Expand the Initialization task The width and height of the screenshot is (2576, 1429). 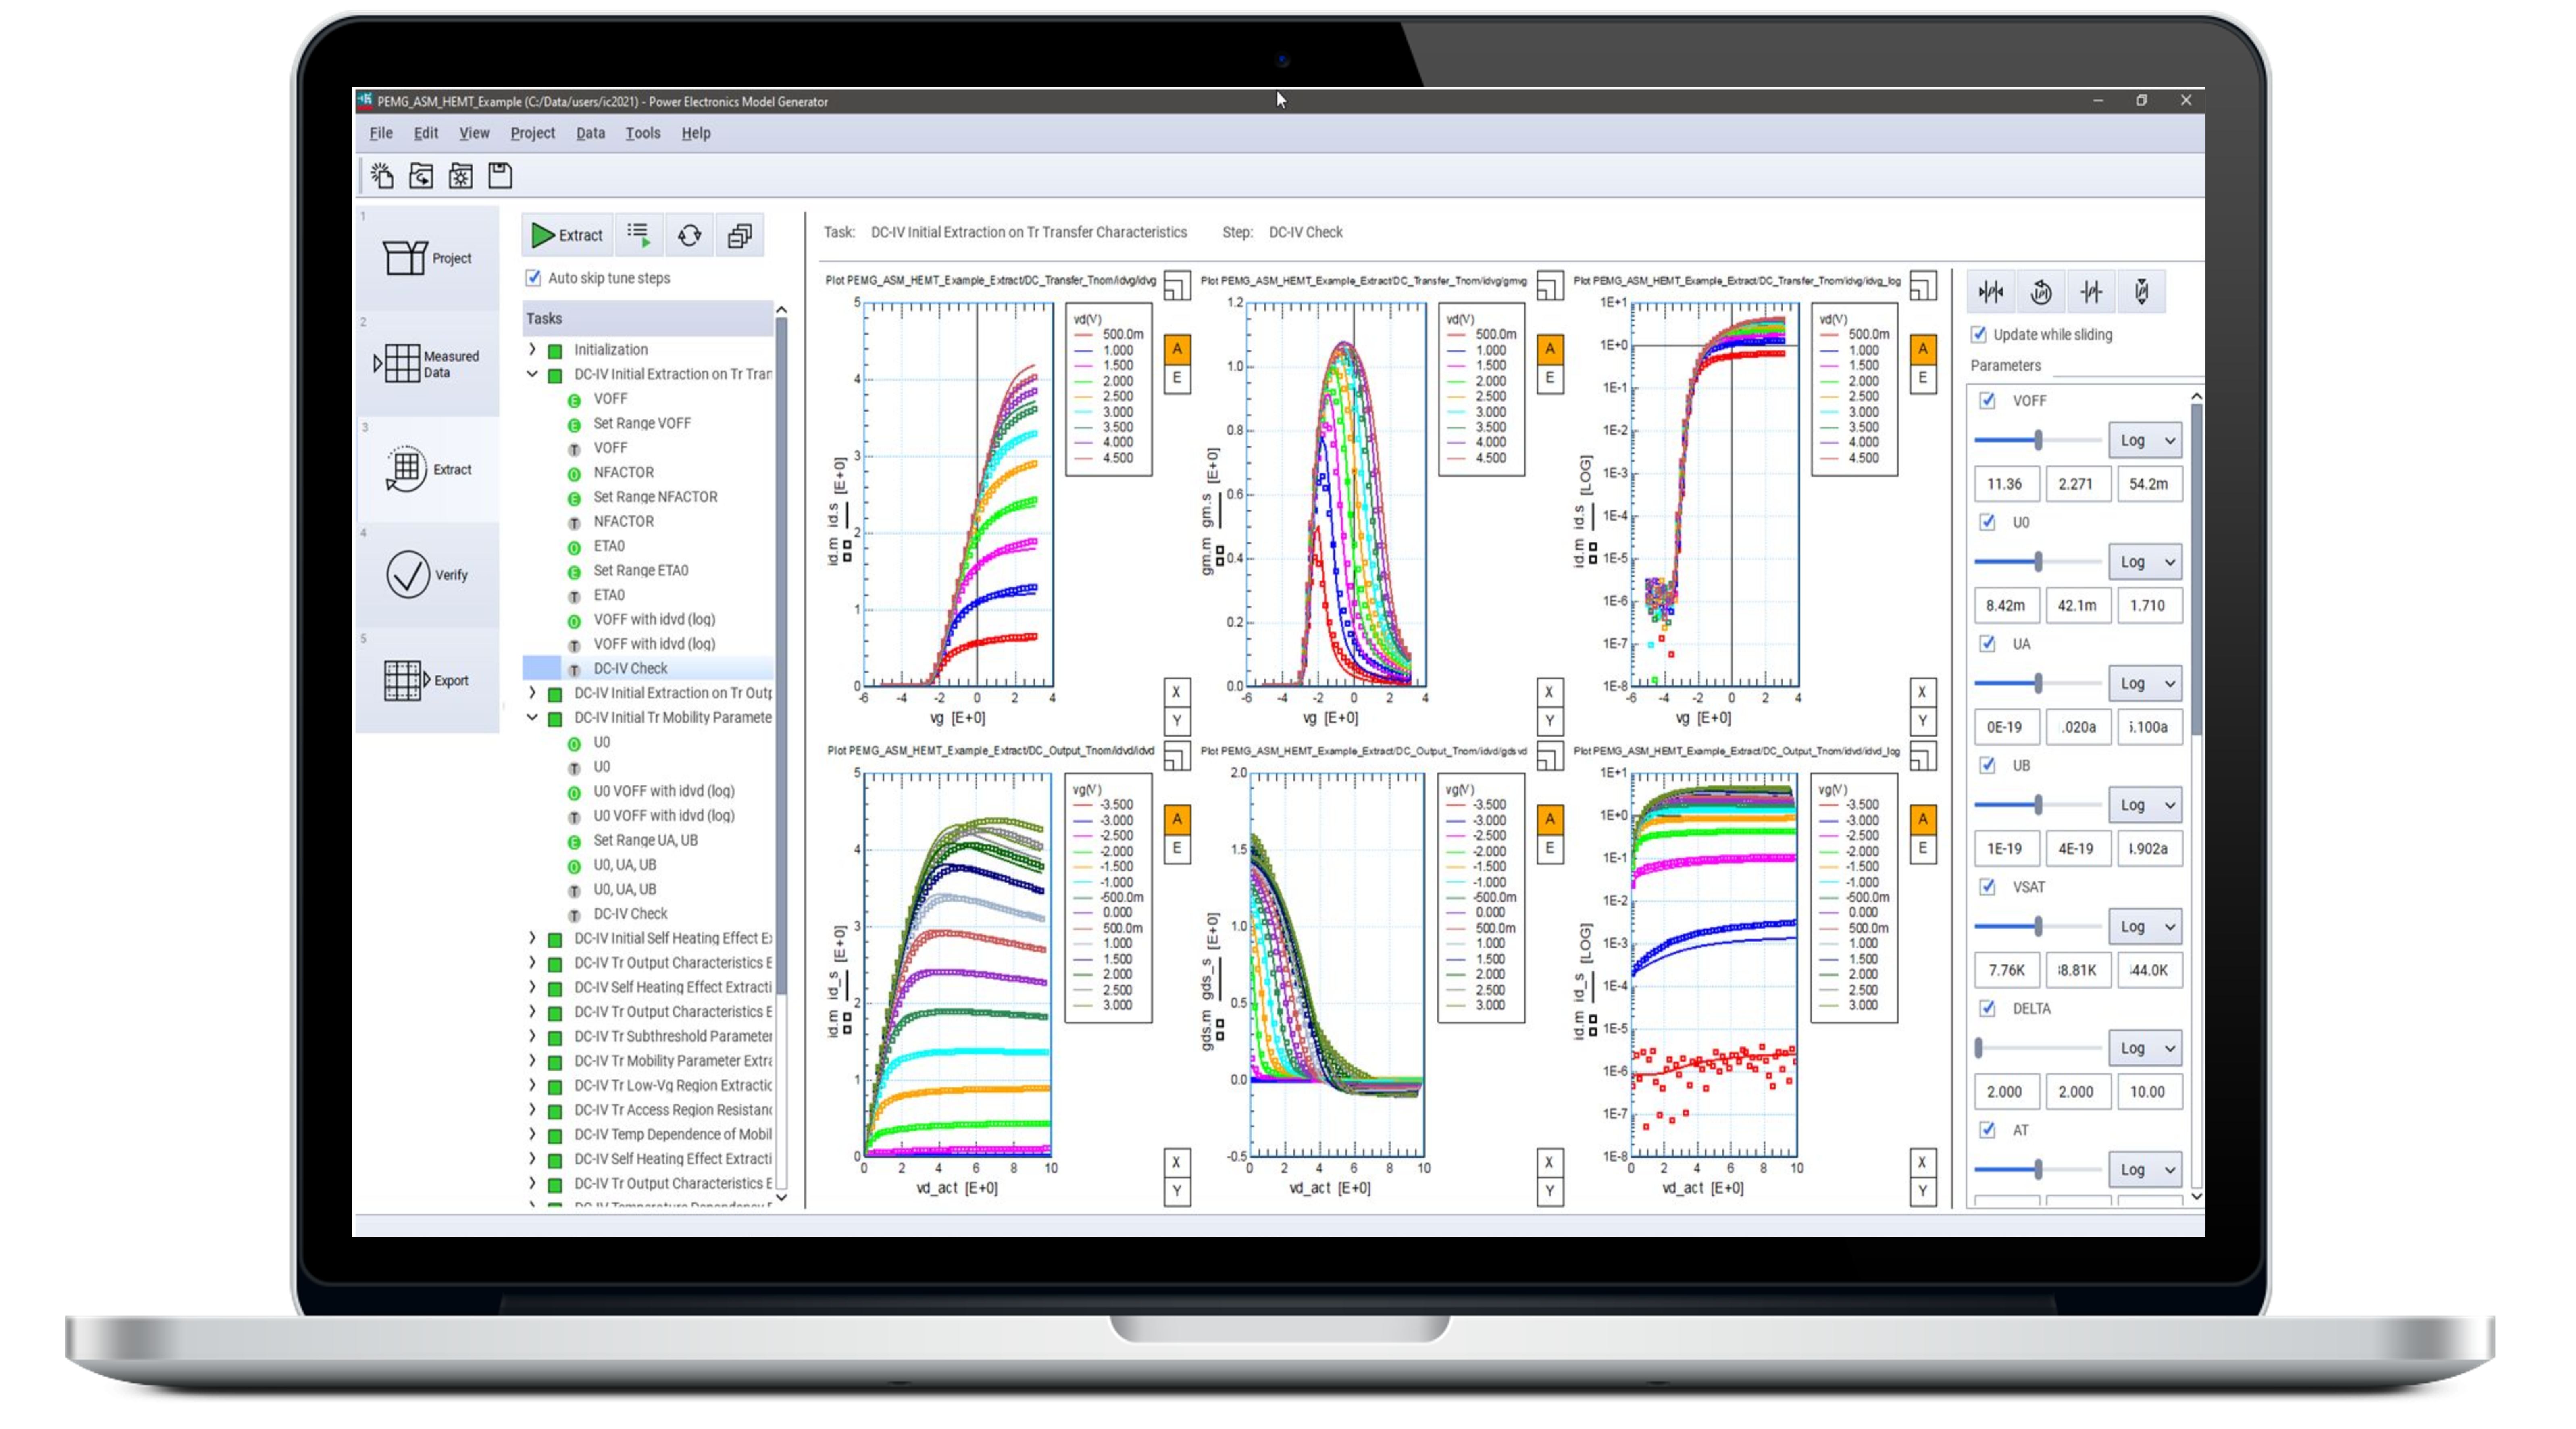click(x=532, y=349)
